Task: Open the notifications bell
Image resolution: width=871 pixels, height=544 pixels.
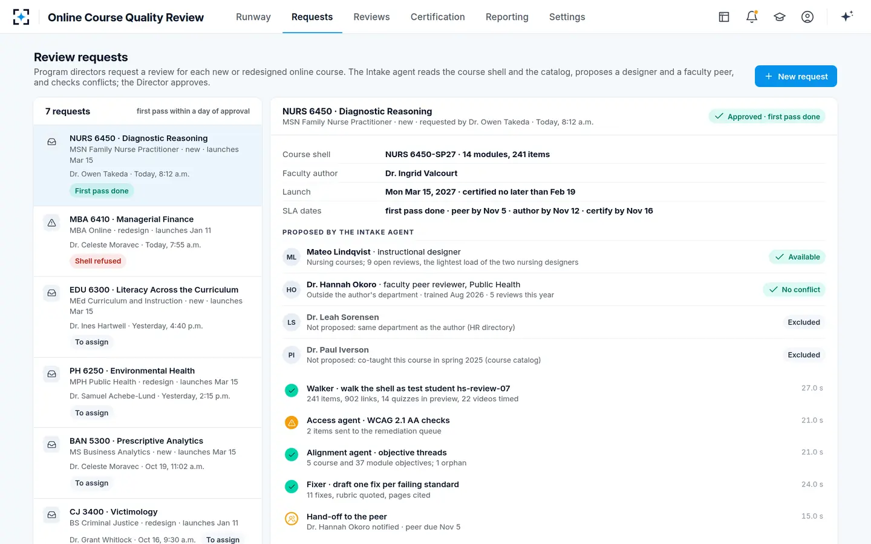Action: coord(752,17)
